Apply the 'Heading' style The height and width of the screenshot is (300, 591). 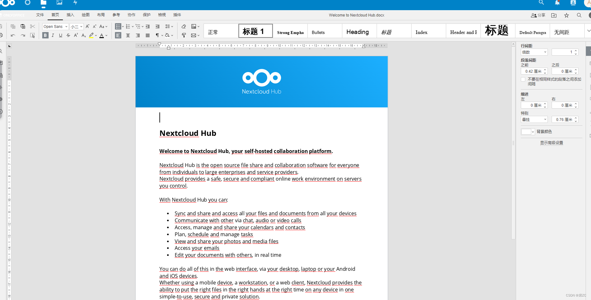point(359,31)
